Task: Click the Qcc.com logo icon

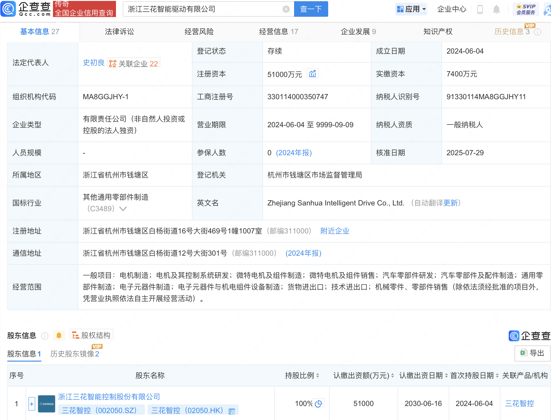Action: 8,9
